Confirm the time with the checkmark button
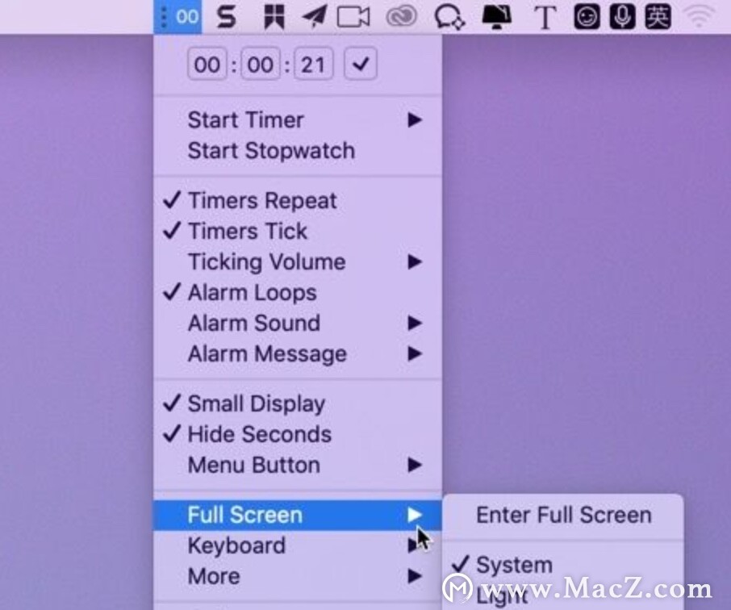Image resolution: width=731 pixels, height=610 pixels. tap(361, 64)
